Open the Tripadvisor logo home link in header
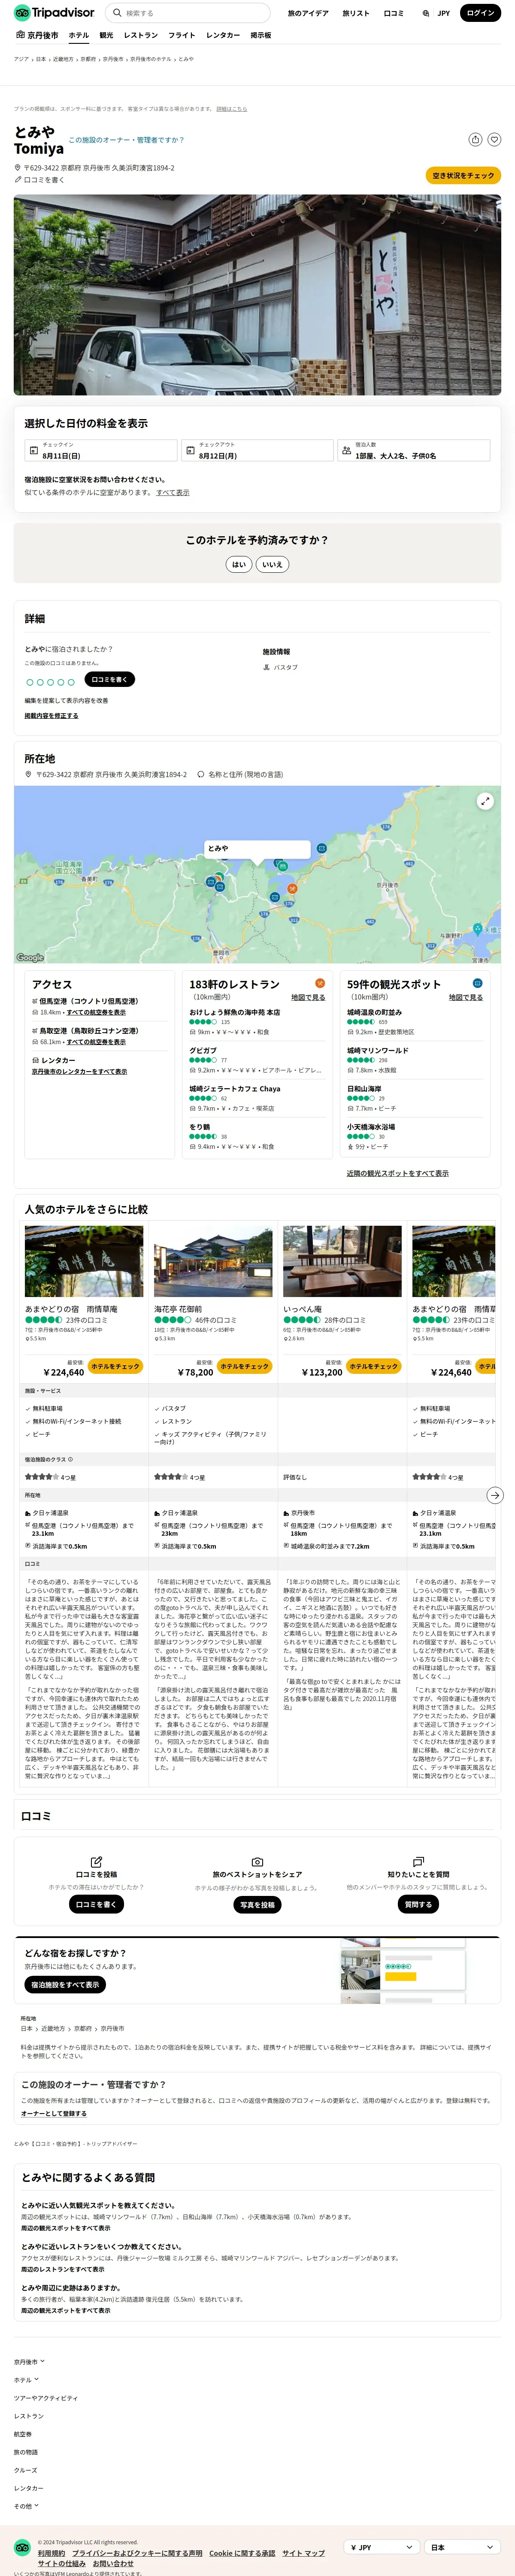Viewport: 515px width, 2576px height. pos(55,13)
